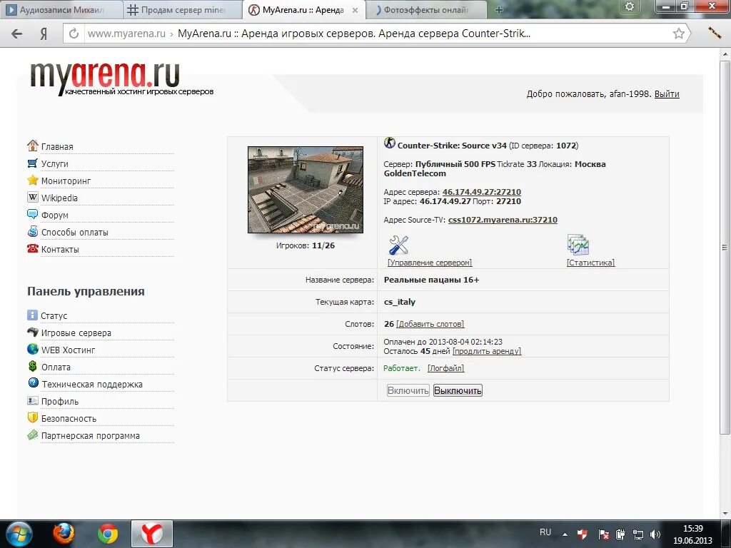
Task: Show hidden tray icons arrow
Action: [x=565, y=534]
